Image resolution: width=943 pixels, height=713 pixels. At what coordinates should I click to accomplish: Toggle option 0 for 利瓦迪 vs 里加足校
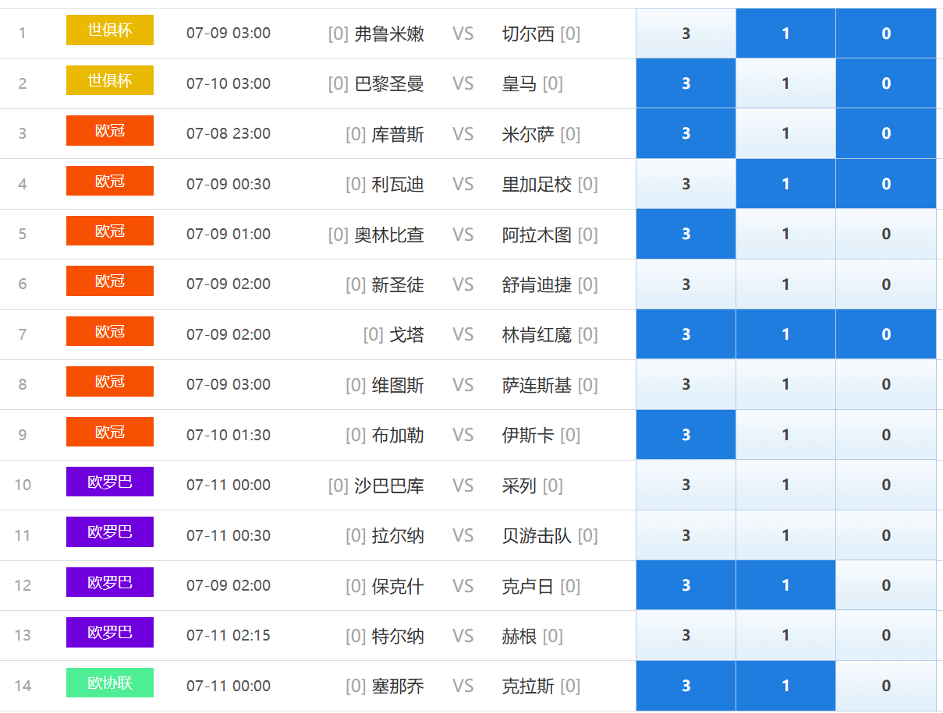point(886,184)
